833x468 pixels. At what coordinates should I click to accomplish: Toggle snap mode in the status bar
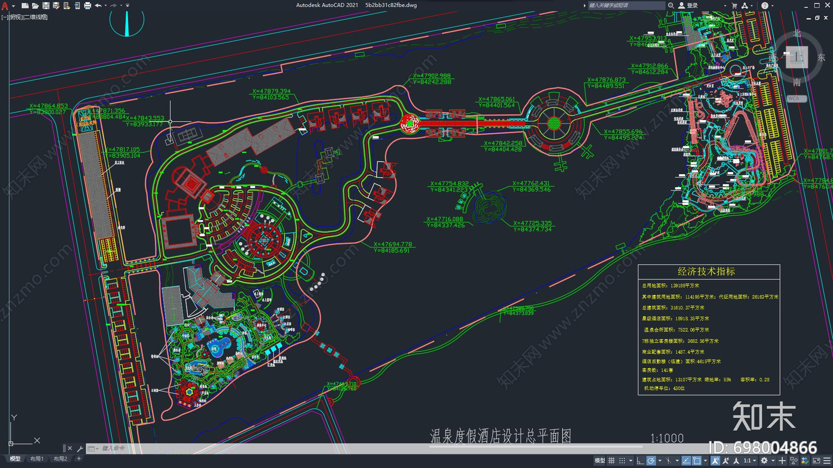[622, 460]
